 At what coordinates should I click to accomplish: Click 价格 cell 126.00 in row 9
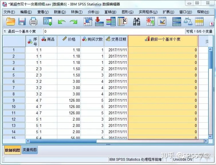(x=69, y=100)
